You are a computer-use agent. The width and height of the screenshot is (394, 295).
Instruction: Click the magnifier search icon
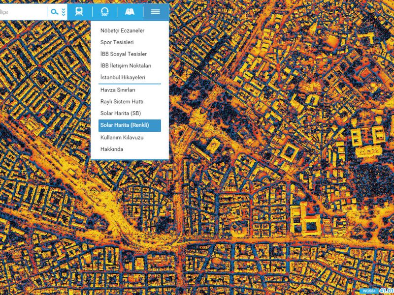coord(54,12)
